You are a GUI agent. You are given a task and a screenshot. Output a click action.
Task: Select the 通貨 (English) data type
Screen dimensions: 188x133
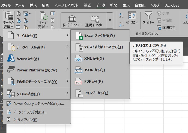click(x=95, y=21)
